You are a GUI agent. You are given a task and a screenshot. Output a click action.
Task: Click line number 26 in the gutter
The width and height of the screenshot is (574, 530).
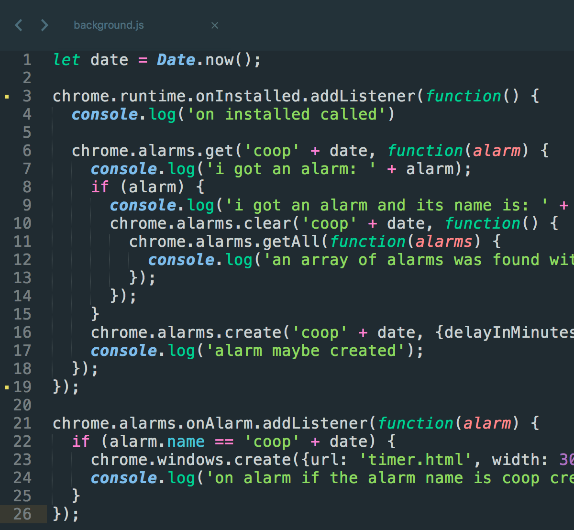click(x=22, y=514)
